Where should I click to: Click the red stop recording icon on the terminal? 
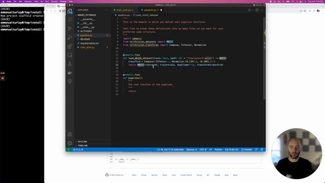(x=3, y=78)
